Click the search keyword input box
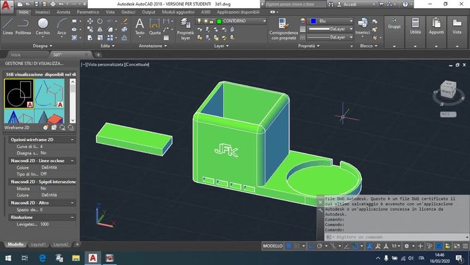 [x=295, y=4]
